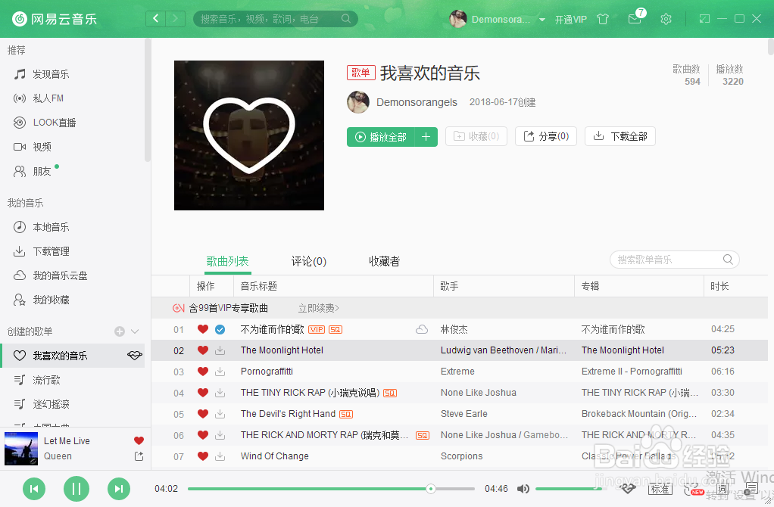774x507 pixels.
Task: Click the 收藏(0) button
Action: 476,136
